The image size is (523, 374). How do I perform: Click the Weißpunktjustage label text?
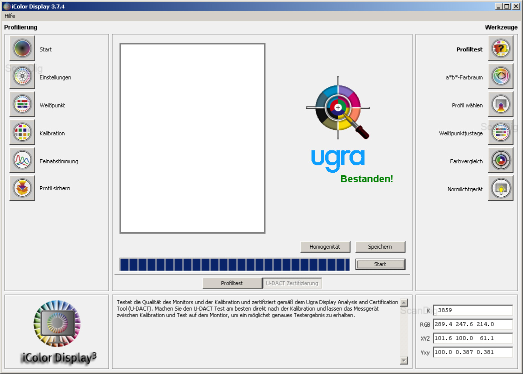(461, 133)
